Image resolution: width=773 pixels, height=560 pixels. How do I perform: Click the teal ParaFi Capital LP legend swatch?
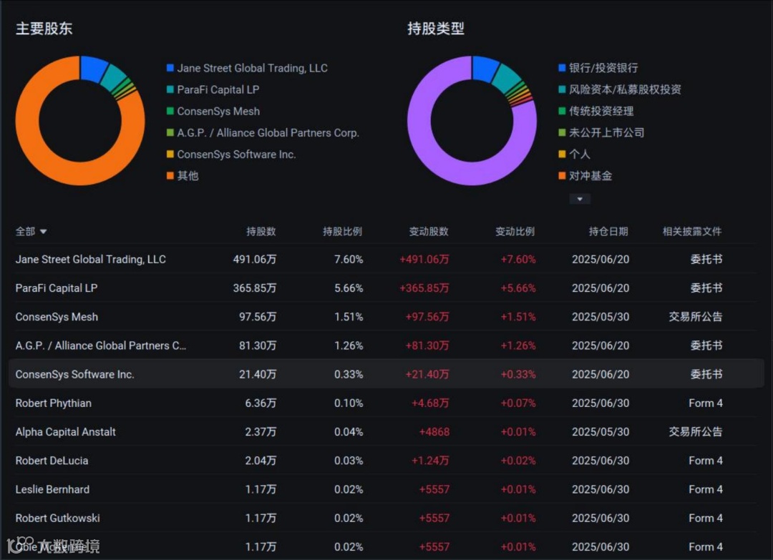pos(170,89)
